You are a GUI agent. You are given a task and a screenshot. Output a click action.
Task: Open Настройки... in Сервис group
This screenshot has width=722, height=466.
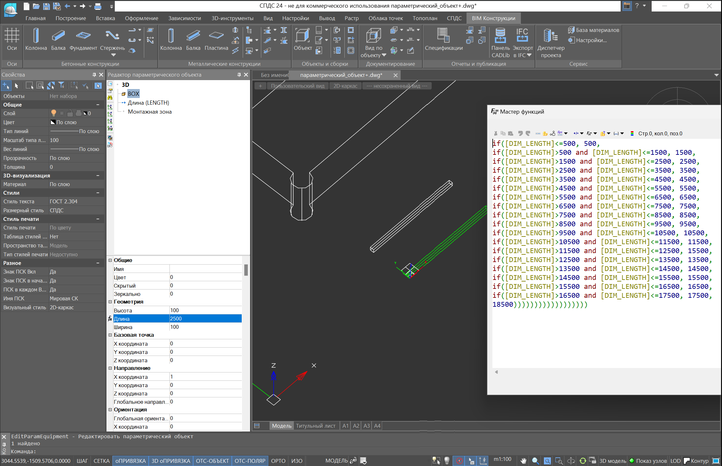click(587, 40)
